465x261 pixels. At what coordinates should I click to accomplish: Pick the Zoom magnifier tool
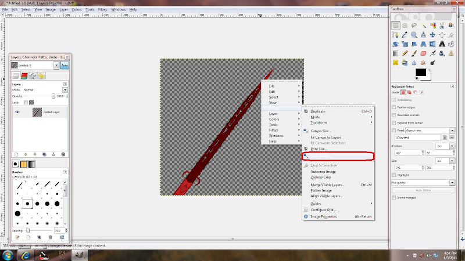click(x=414, y=35)
